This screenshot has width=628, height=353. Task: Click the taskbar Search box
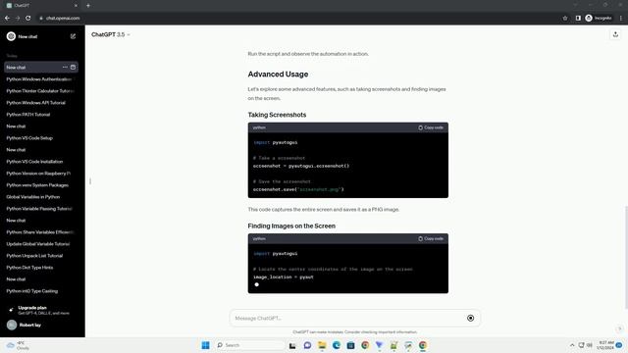(x=249, y=345)
